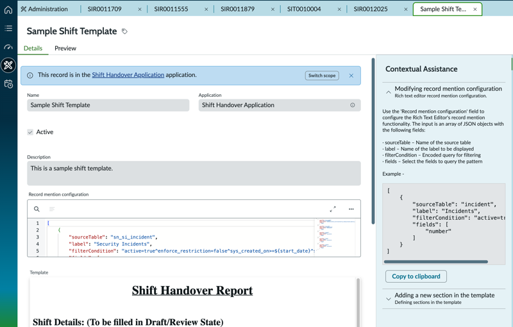Screen dimensions: 513x327
Task: Click the horizontal scrollbar under the JSON example
Action: 436,262
